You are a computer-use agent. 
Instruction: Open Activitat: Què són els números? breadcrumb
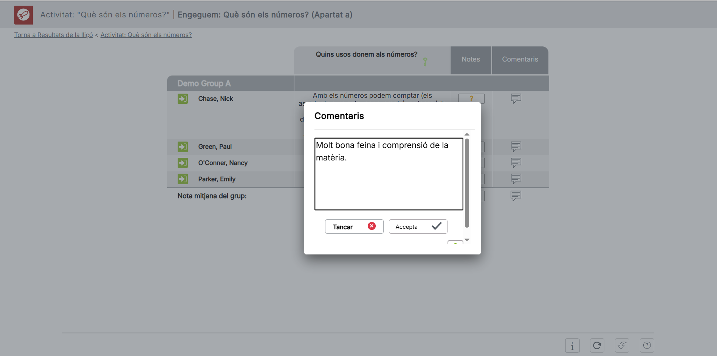coord(146,35)
